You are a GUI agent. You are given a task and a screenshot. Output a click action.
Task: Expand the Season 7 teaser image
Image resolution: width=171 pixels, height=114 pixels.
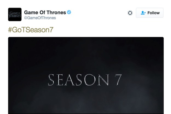[86, 76]
